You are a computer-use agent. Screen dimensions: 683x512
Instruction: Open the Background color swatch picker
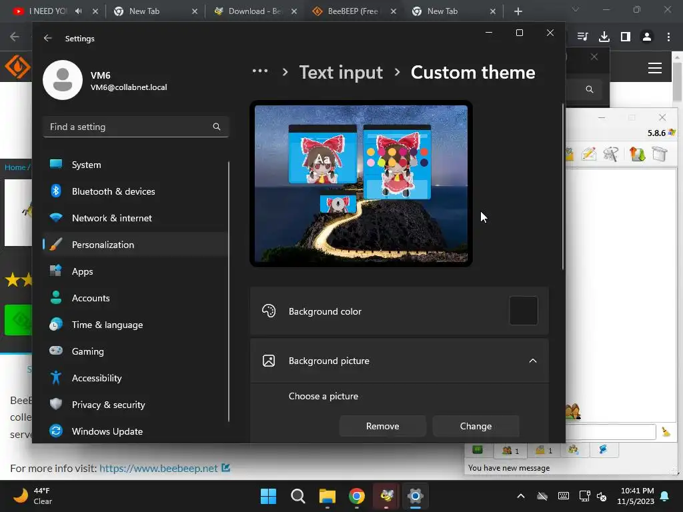tap(523, 311)
